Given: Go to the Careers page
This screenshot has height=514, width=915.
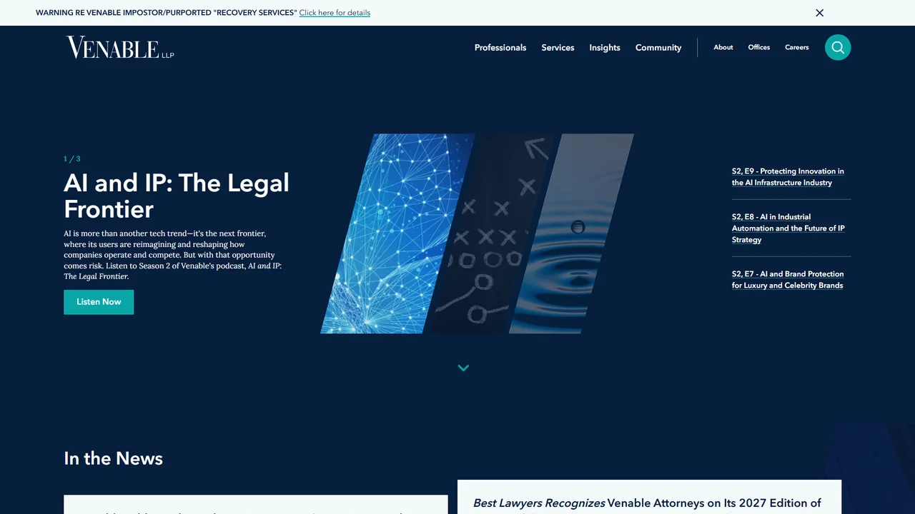Looking at the screenshot, I should tap(797, 47).
